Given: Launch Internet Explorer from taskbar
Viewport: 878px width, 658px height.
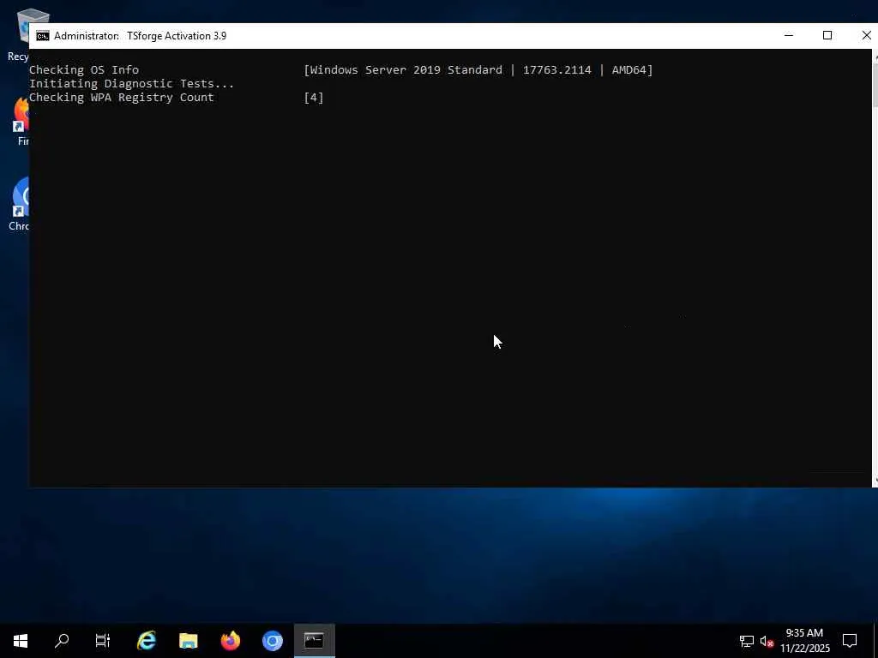Looking at the screenshot, I should [x=147, y=641].
